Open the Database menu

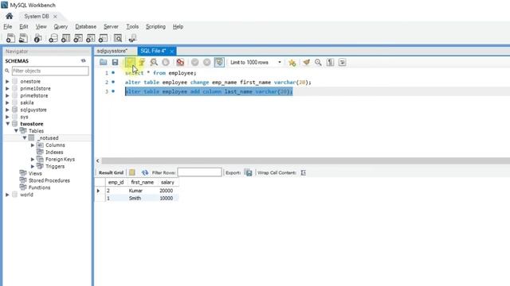point(86,26)
